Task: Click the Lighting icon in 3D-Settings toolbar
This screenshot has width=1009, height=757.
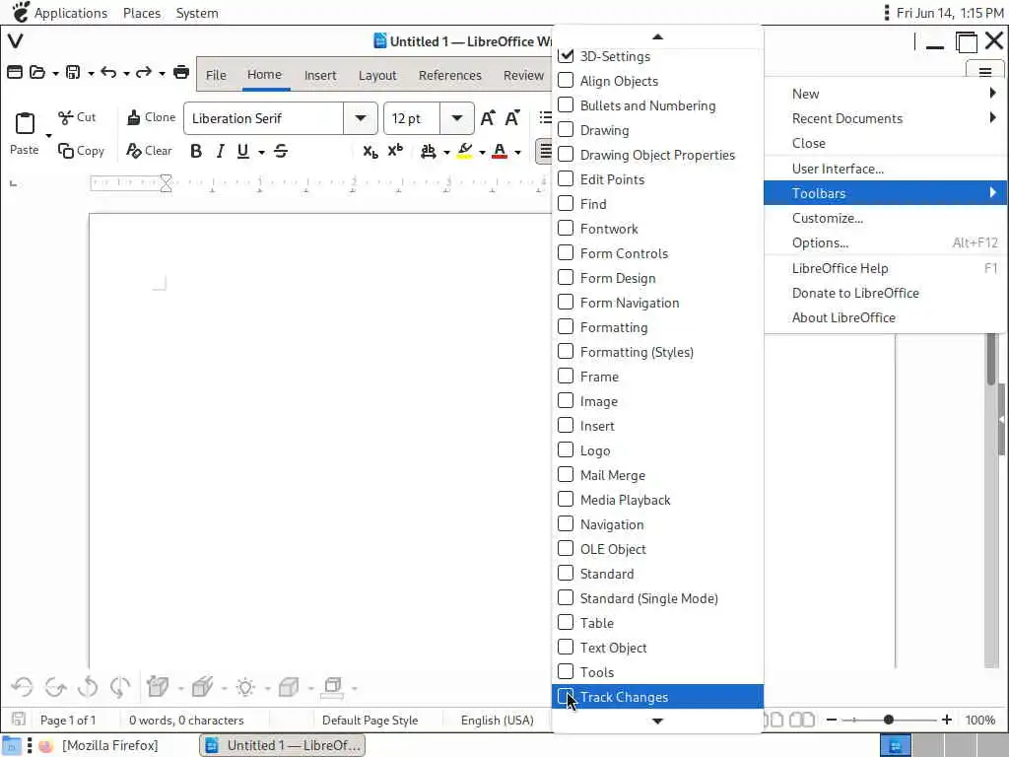Action: tap(245, 687)
